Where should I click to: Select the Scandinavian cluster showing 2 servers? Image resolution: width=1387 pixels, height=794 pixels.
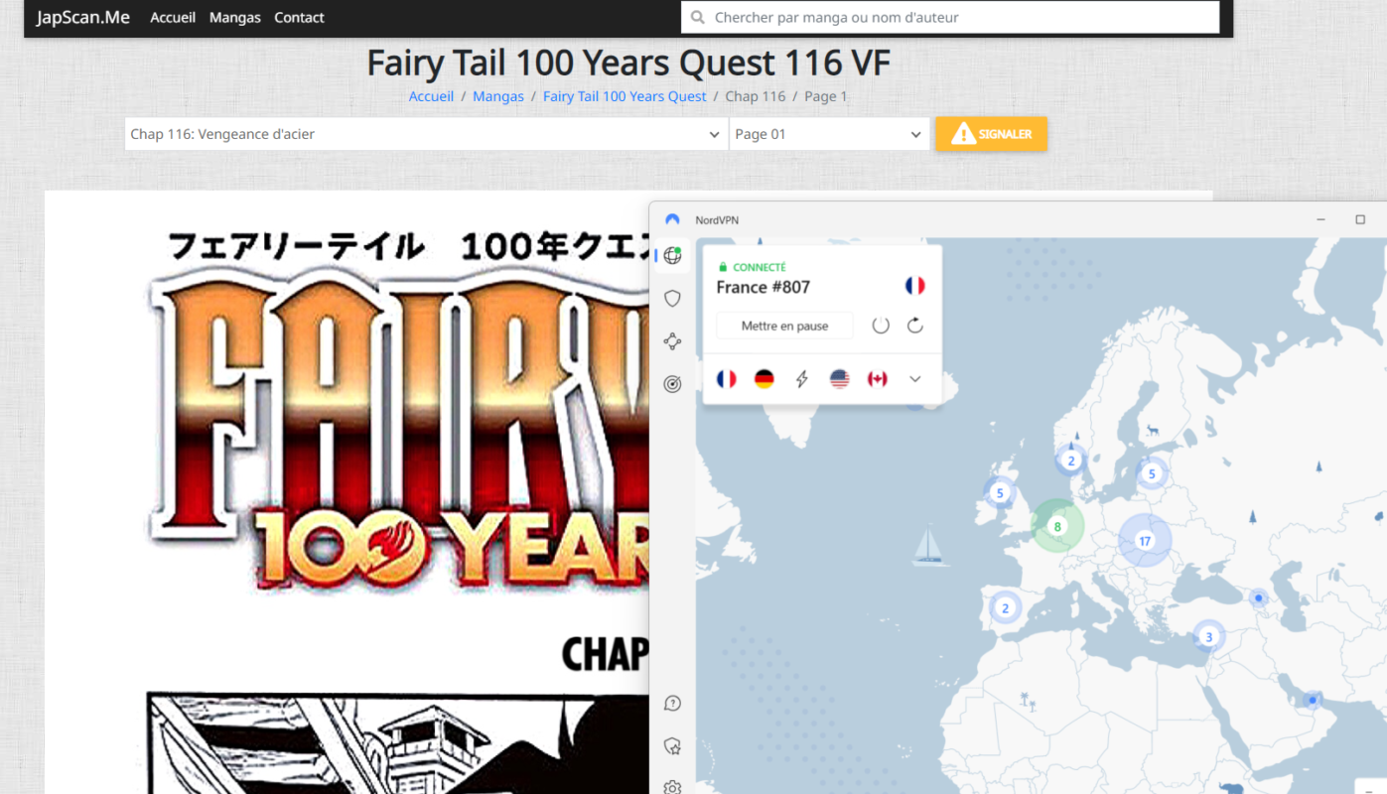[1071, 461]
